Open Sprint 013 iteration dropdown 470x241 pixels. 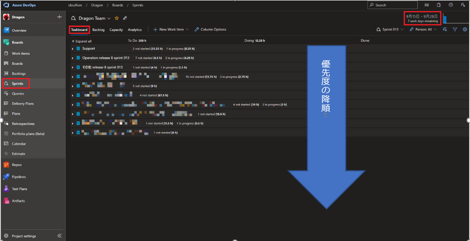[390, 30]
